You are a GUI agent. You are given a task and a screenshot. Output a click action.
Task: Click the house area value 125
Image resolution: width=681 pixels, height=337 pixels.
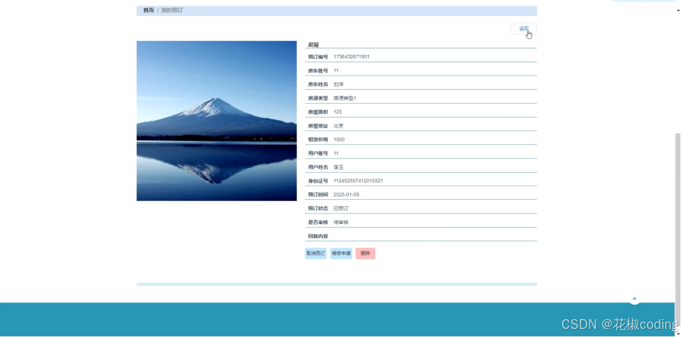click(x=338, y=112)
